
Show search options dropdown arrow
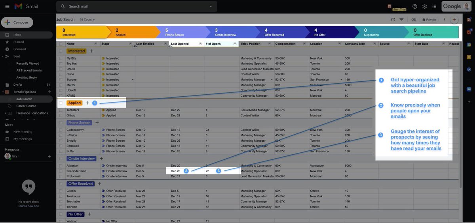(211, 6)
